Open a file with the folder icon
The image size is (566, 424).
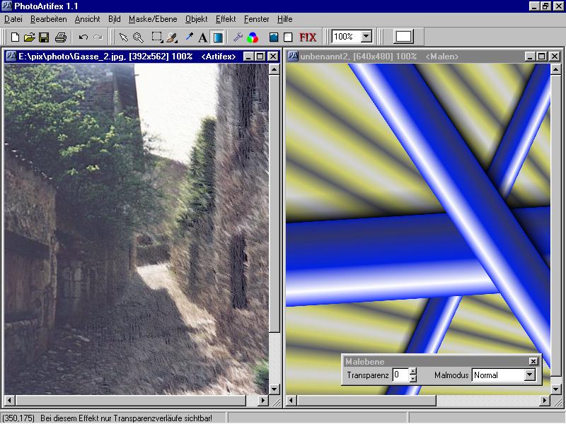pos(29,37)
